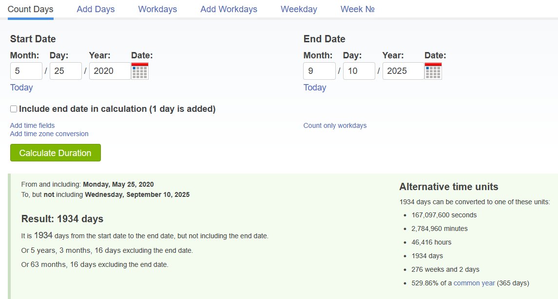Select the 46,416 hours entry
558x299 pixels.
point(431,242)
